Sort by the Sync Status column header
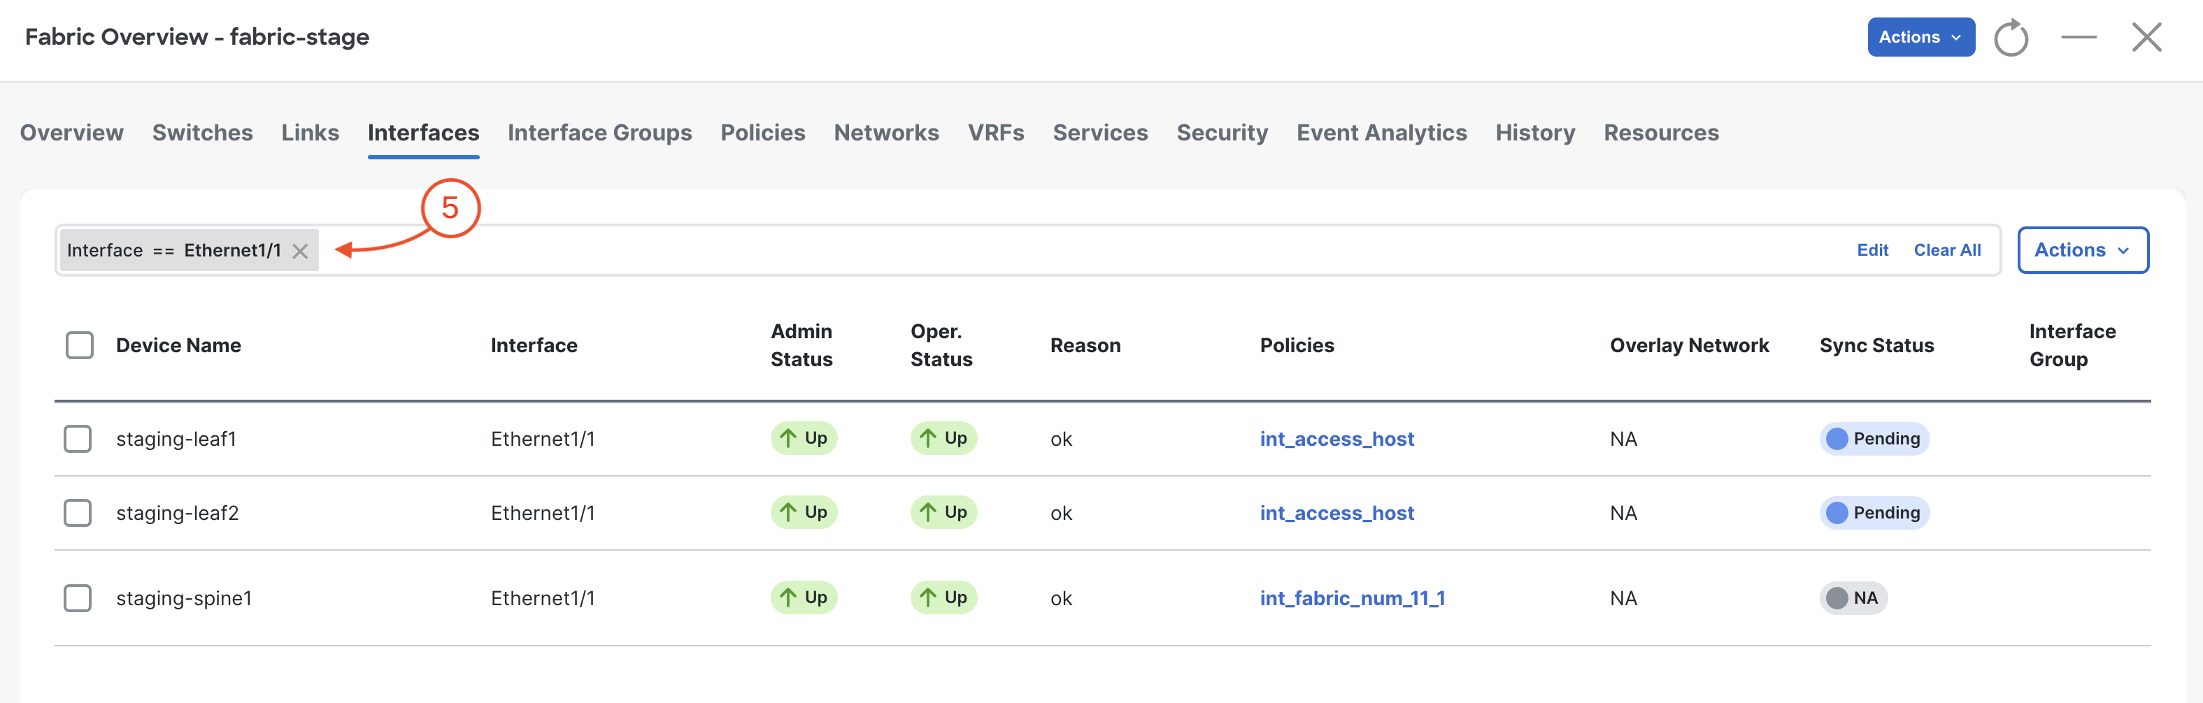2203x703 pixels. coord(1876,345)
